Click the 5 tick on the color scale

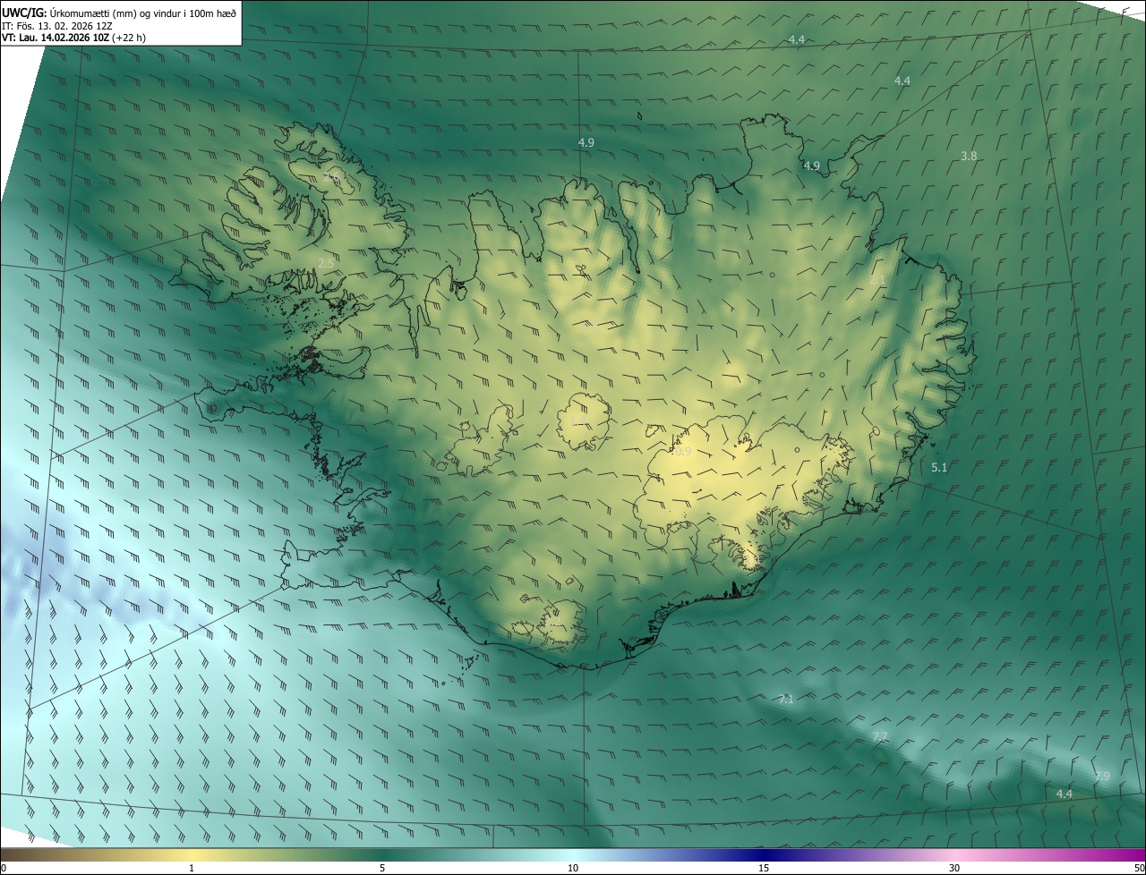pyautogui.click(x=382, y=868)
